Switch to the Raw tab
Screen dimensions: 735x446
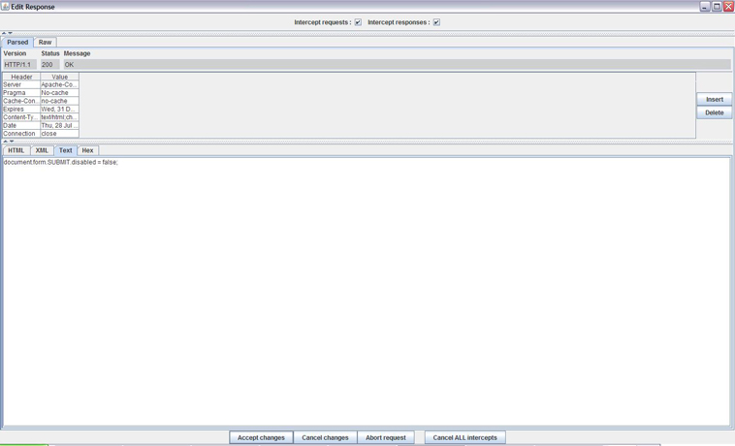45,43
